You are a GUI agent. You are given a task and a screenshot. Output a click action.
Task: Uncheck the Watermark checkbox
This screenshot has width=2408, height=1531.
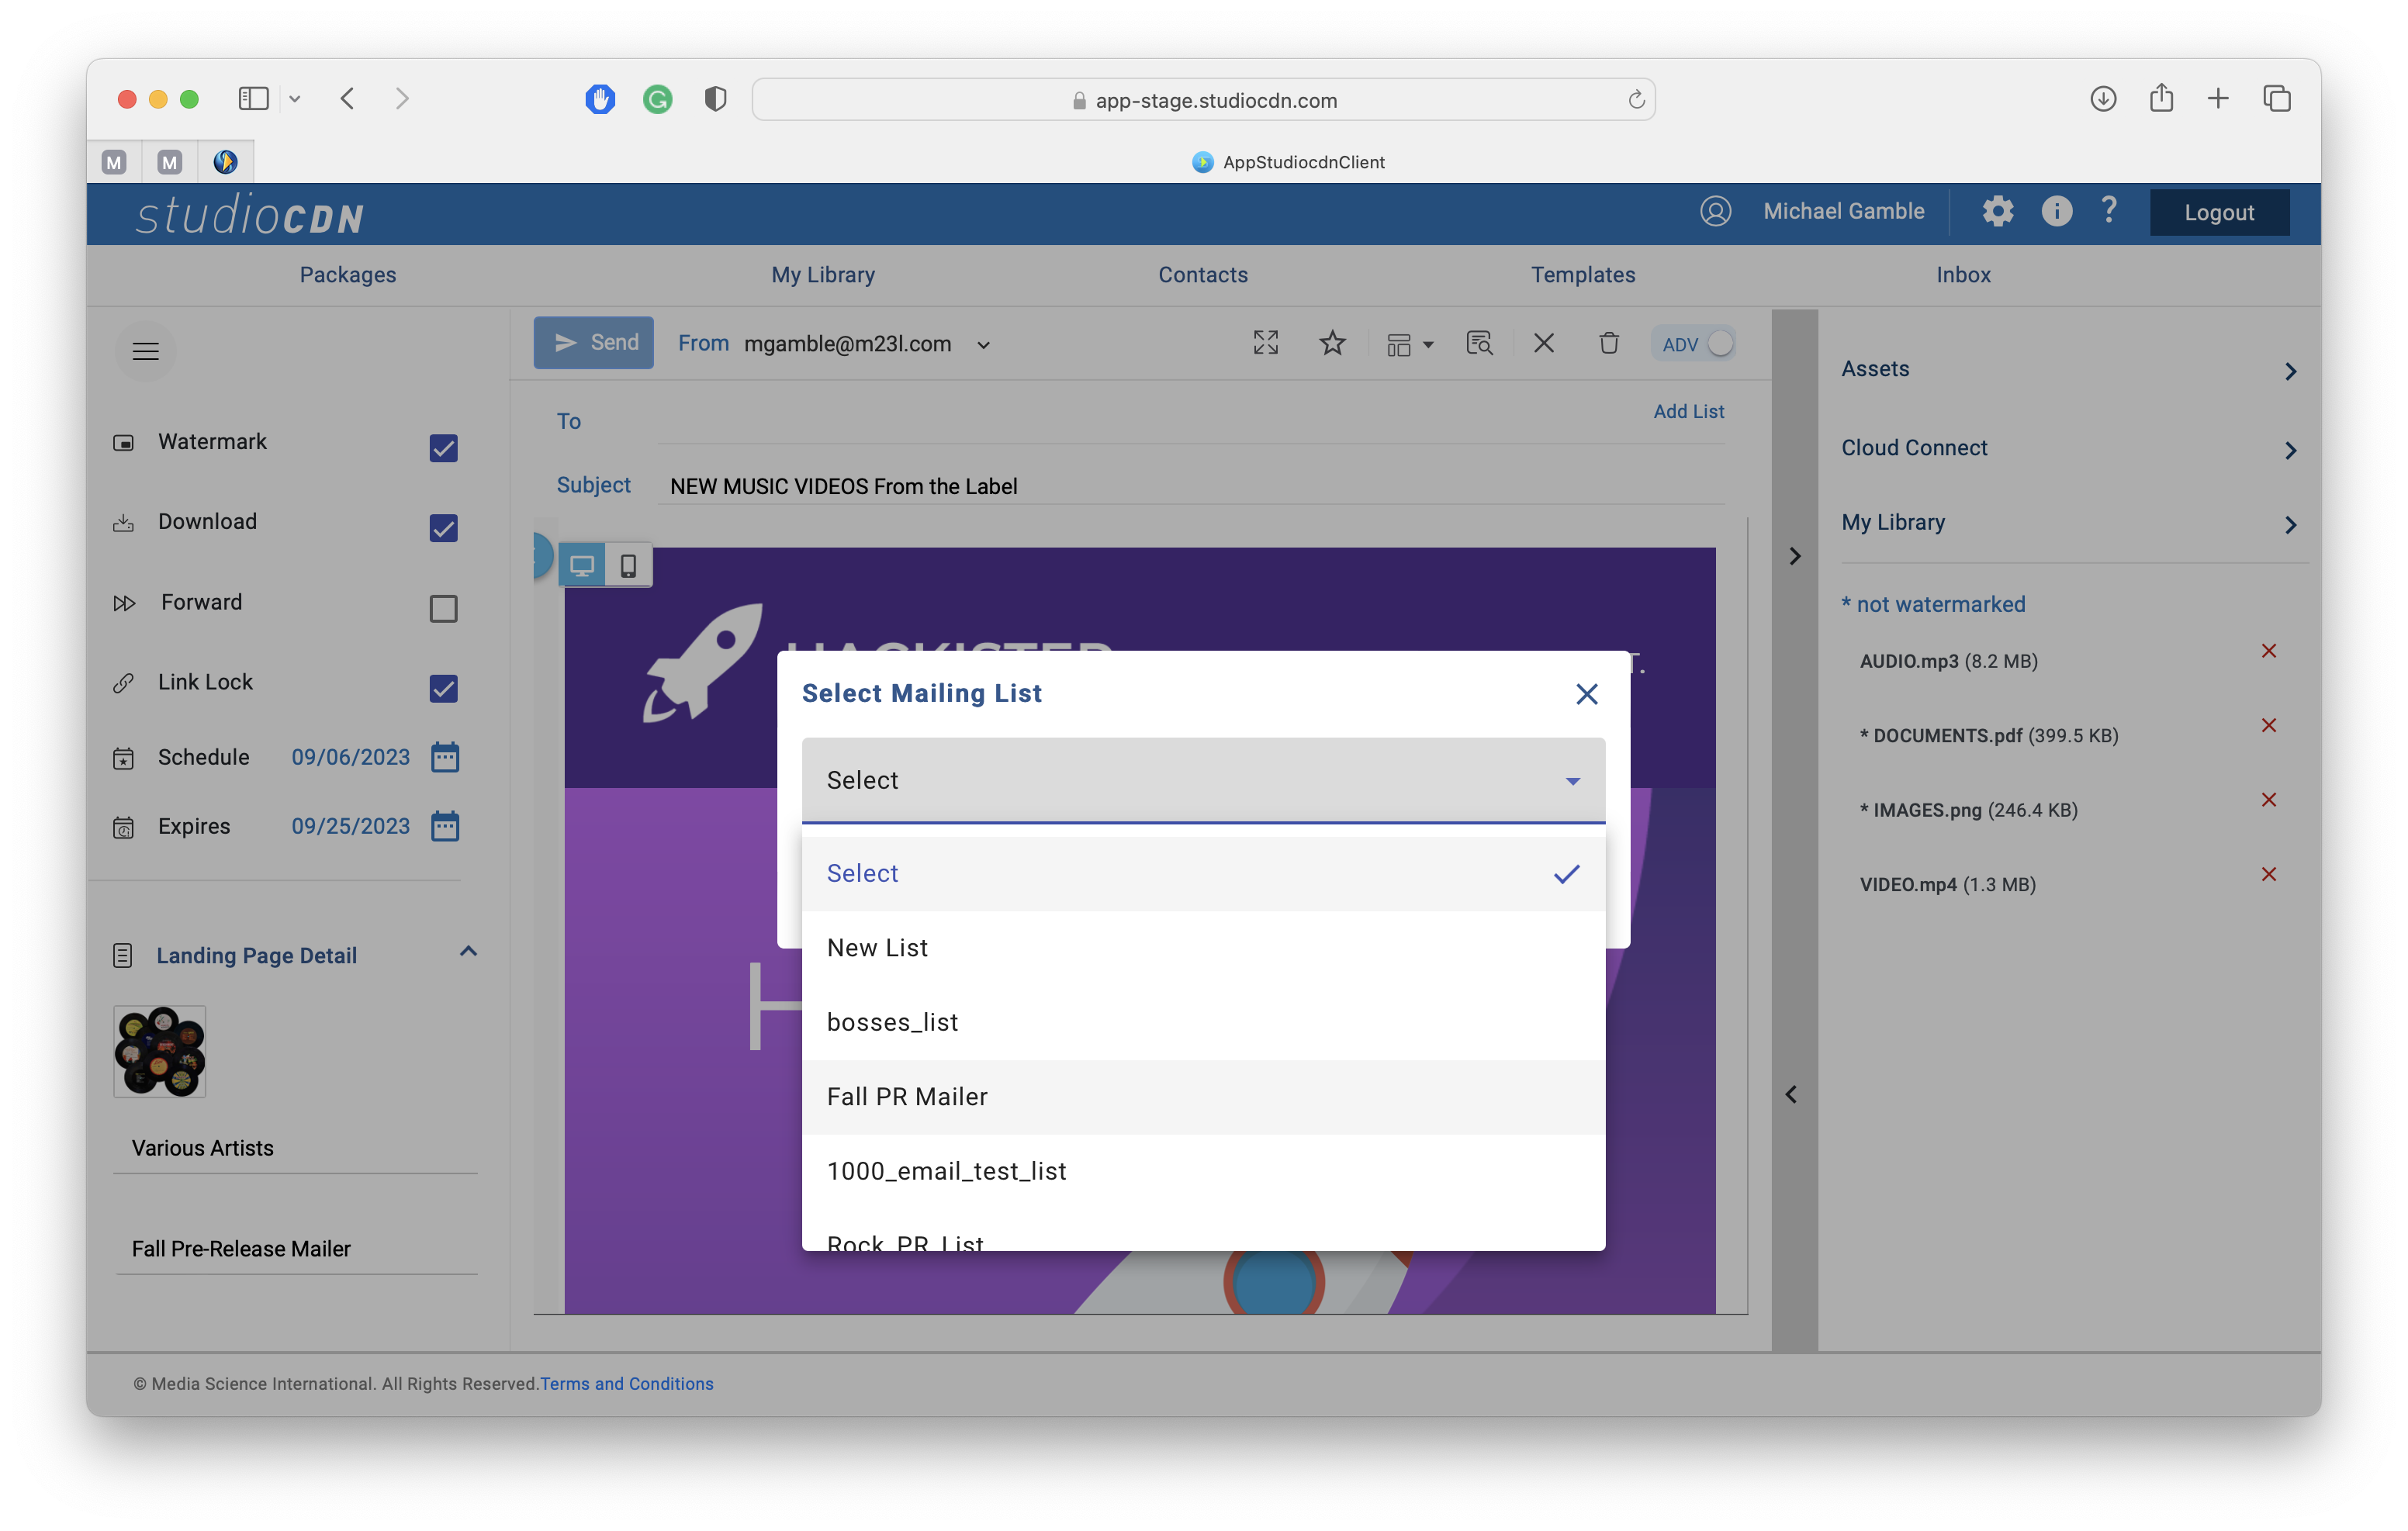(x=443, y=448)
